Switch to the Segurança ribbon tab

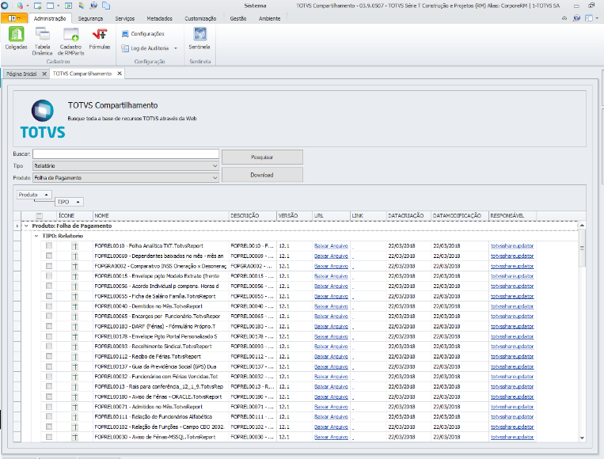pos(90,18)
